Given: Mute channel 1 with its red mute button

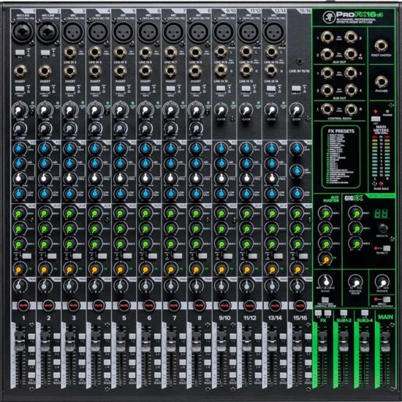Looking at the screenshot, I should pos(23,306).
